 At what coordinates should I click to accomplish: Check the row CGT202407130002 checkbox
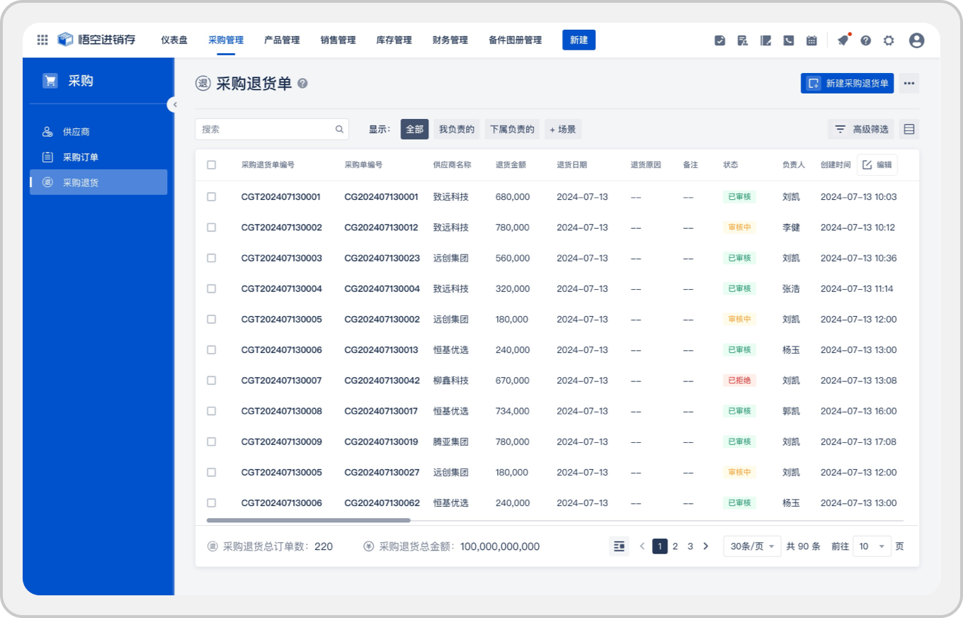(x=211, y=227)
